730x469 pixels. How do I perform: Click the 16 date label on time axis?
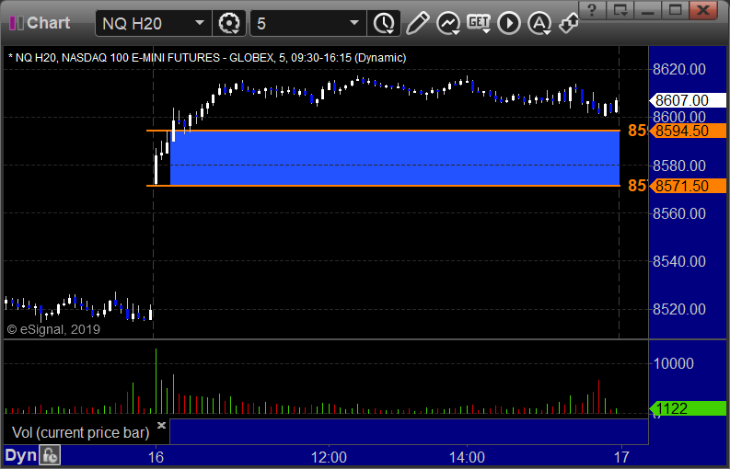[156, 457]
